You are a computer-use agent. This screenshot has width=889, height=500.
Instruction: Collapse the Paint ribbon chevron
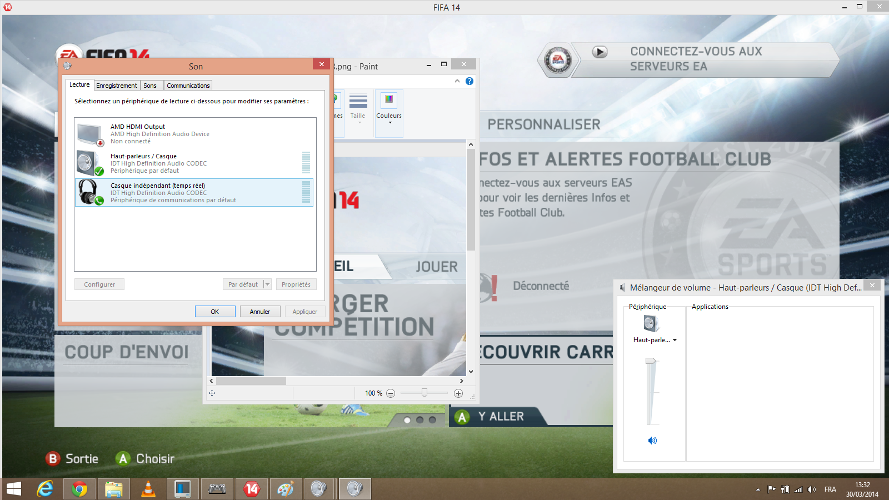pyautogui.click(x=457, y=81)
